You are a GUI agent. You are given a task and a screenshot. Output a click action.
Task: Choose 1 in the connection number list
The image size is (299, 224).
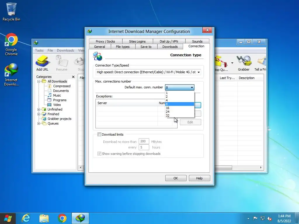180,93
